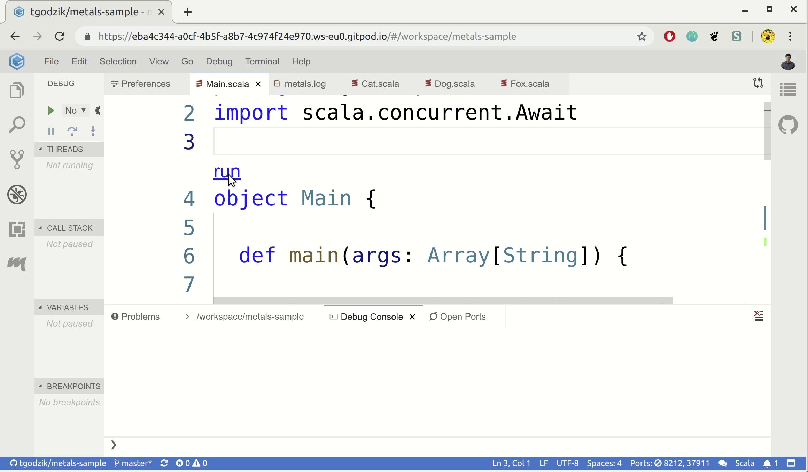Viewport: 808px width, 472px height.
Task: Open the Debug bug icon in sidebar
Action: [x=17, y=194]
